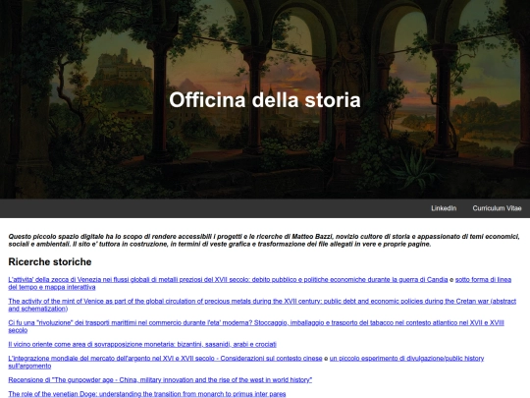Open integrazione mondiale del mercato dell'argento link

click(x=165, y=358)
